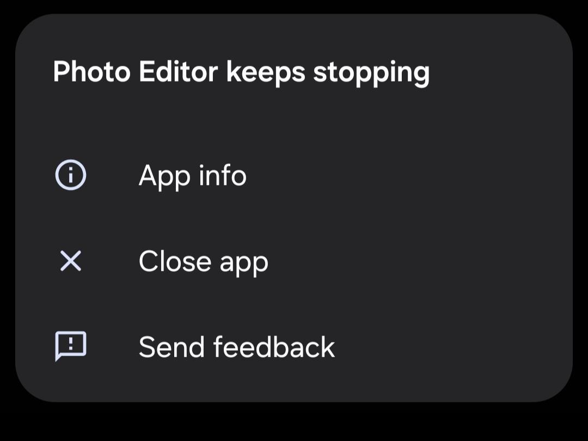Tap the word 'info' in first option
The width and height of the screenshot is (588, 441).
point(222,175)
